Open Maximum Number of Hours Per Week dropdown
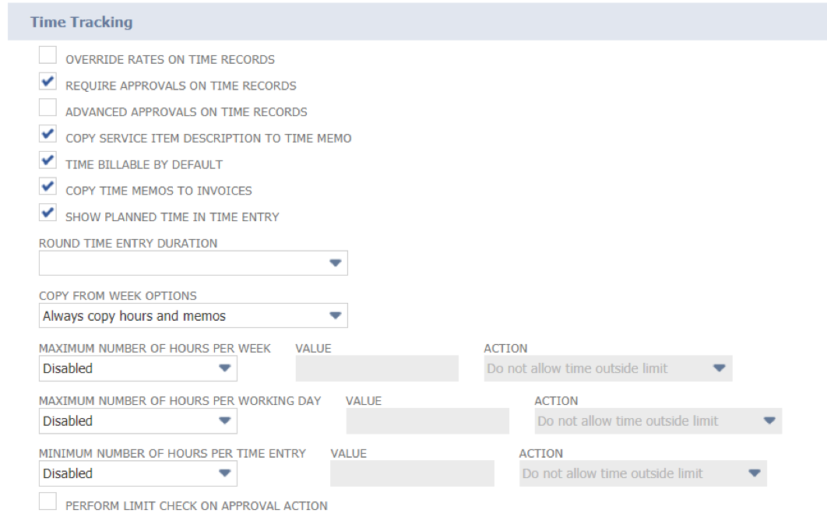Image resolution: width=827 pixels, height=517 pixels. 138,368
